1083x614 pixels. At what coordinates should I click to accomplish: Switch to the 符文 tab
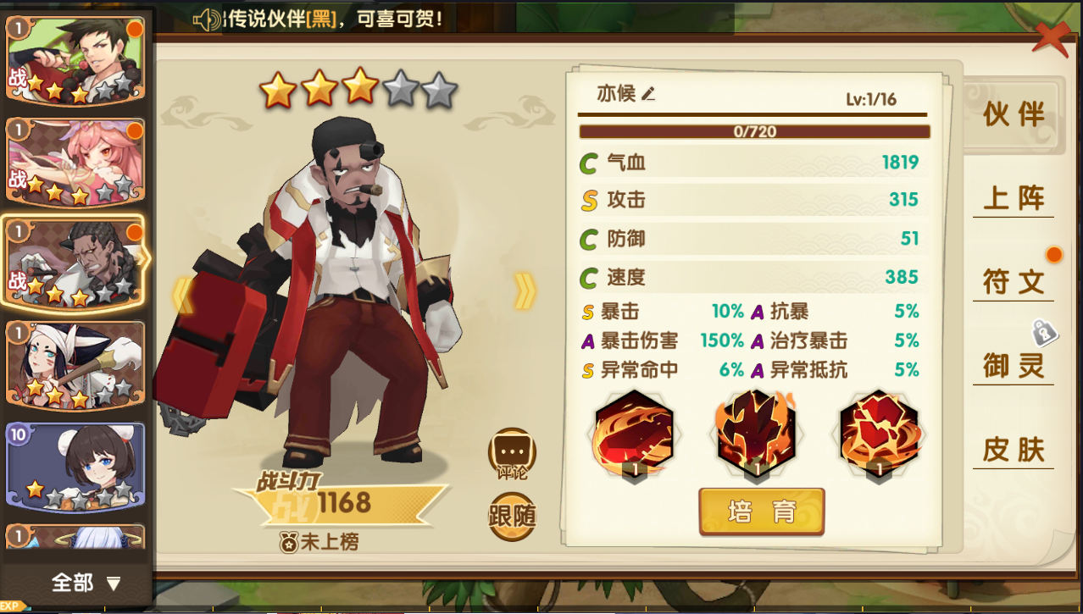coord(1014,282)
